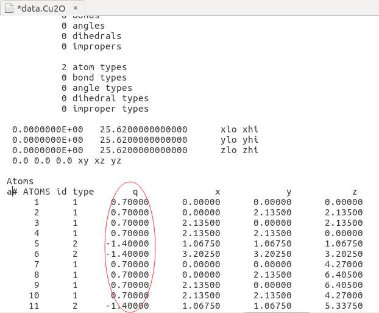Click the 'type' column header
Image resolution: width=379 pixels, height=313 pixels.
point(83,192)
